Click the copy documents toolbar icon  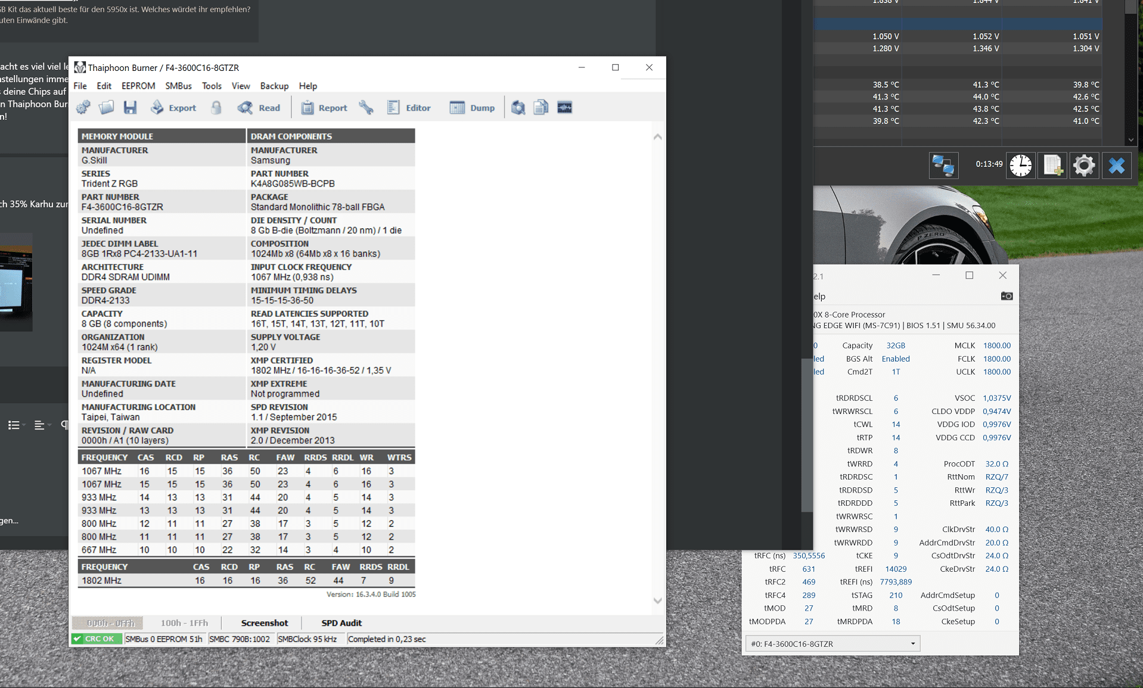tap(541, 108)
